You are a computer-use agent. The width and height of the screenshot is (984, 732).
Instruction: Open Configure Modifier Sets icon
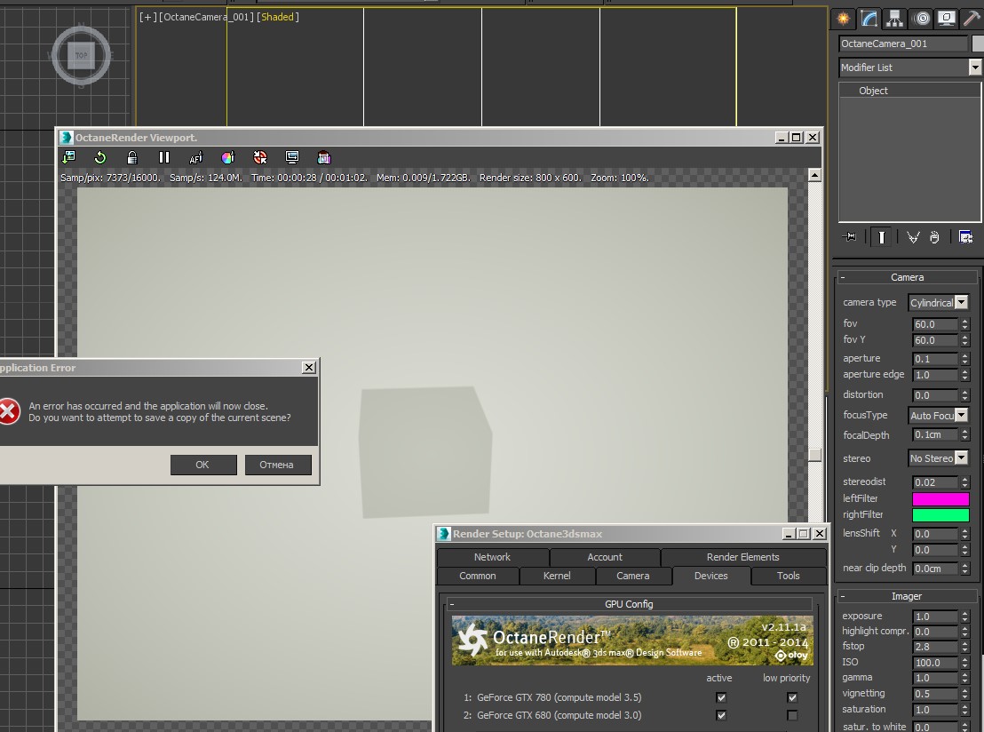tap(966, 236)
